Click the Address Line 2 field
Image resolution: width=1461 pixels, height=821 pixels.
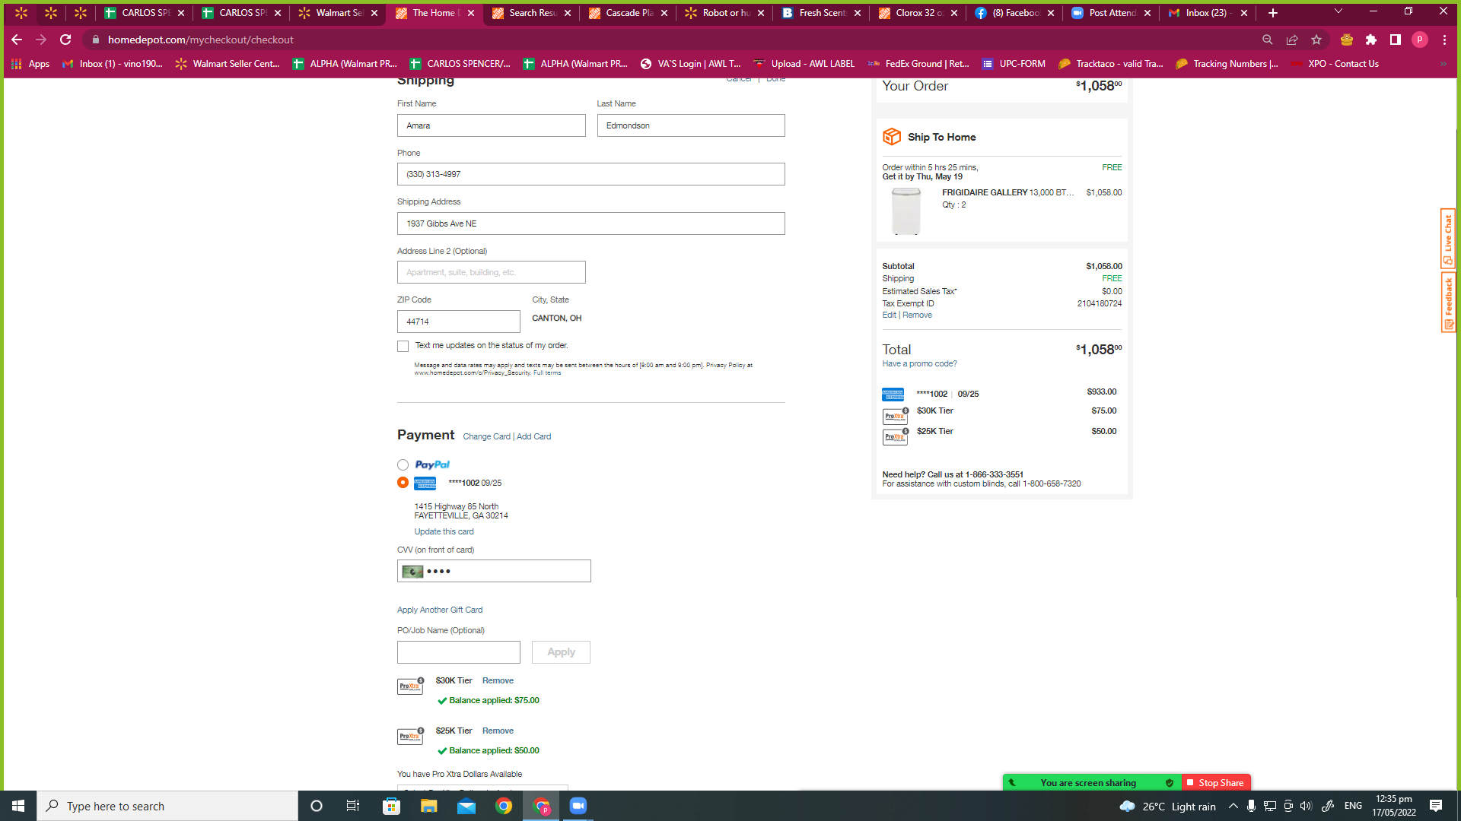492,272
